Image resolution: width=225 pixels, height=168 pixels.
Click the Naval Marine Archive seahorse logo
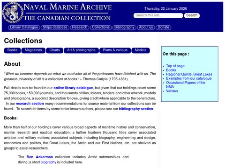click(x=13, y=13)
